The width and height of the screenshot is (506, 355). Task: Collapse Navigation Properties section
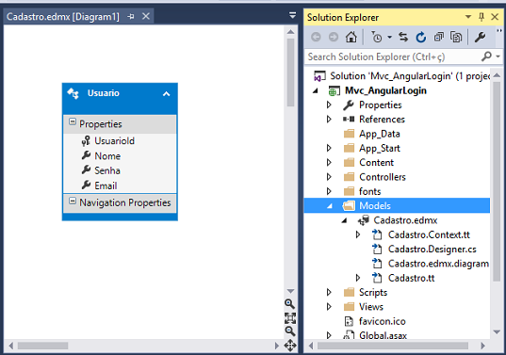click(73, 201)
